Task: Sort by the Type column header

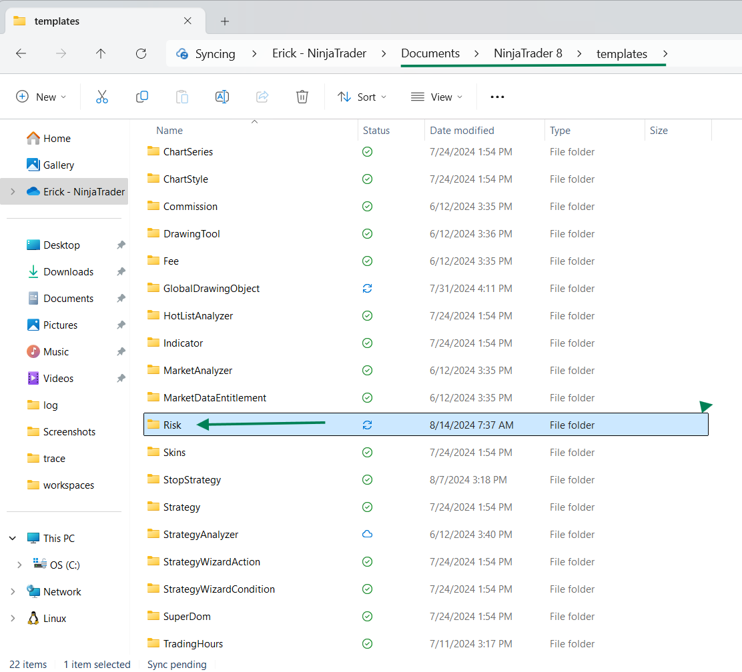Action: pyautogui.click(x=560, y=131)
